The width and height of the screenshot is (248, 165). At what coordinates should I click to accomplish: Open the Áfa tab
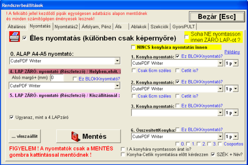click(121, 27)
